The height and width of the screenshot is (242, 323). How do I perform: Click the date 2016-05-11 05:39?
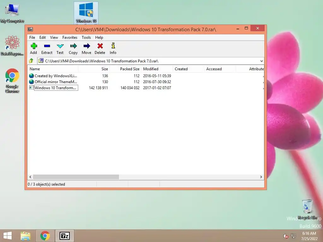157,76
